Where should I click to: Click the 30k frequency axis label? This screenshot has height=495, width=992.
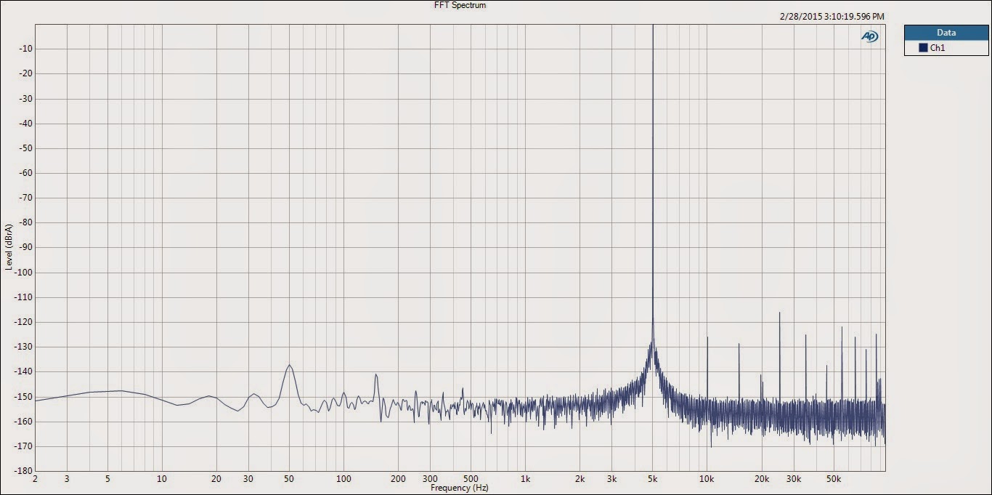794,479
